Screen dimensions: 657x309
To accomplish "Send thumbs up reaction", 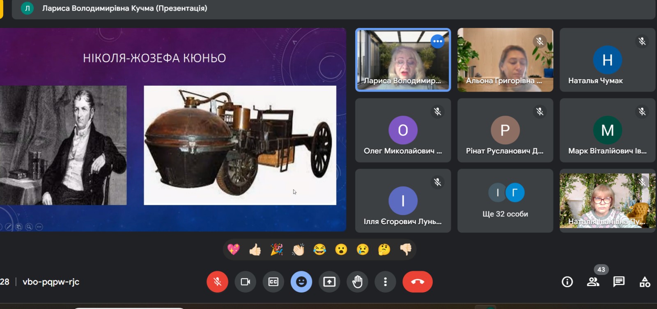I will tap(255, 249).
